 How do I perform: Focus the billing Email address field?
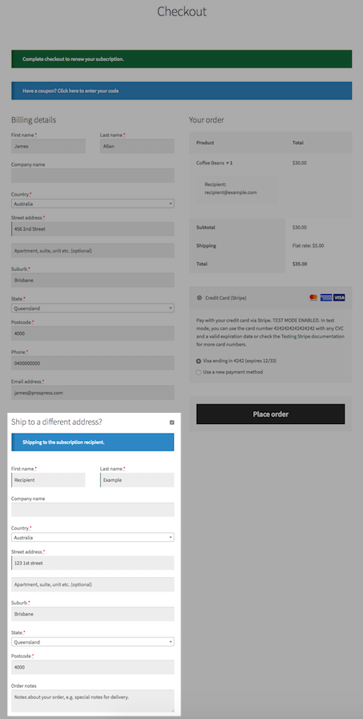[93, 393]
